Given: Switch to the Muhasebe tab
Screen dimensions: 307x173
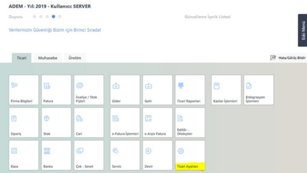Looking at the screenshot, I should tap(48, 58).
